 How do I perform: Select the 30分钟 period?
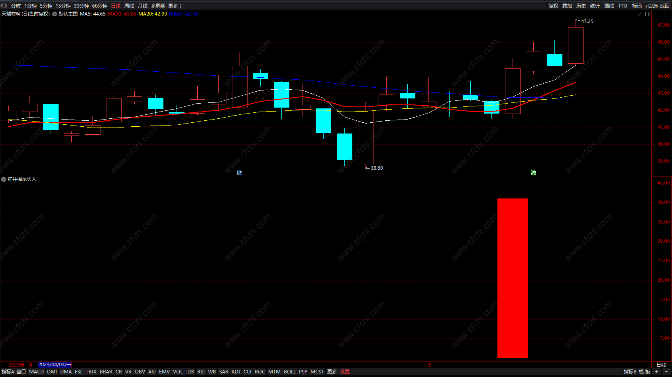81,6
